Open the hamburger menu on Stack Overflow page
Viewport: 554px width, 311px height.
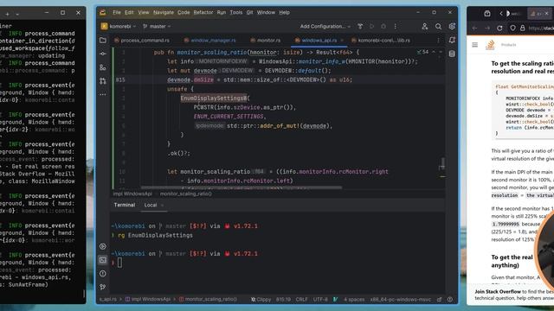point(475,45)
